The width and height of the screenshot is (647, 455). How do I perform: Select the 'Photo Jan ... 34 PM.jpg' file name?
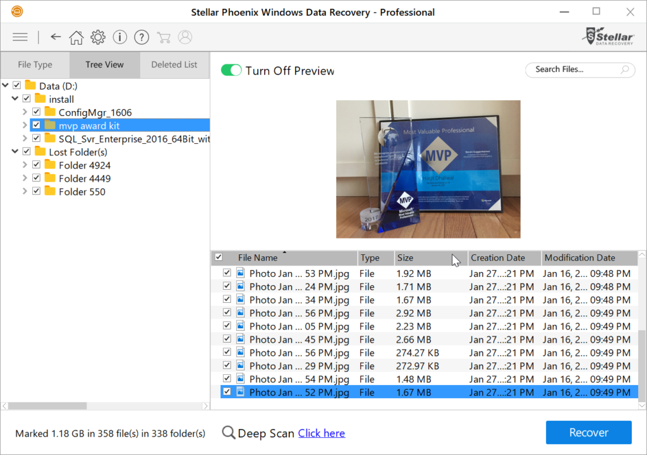click(299, 300)
